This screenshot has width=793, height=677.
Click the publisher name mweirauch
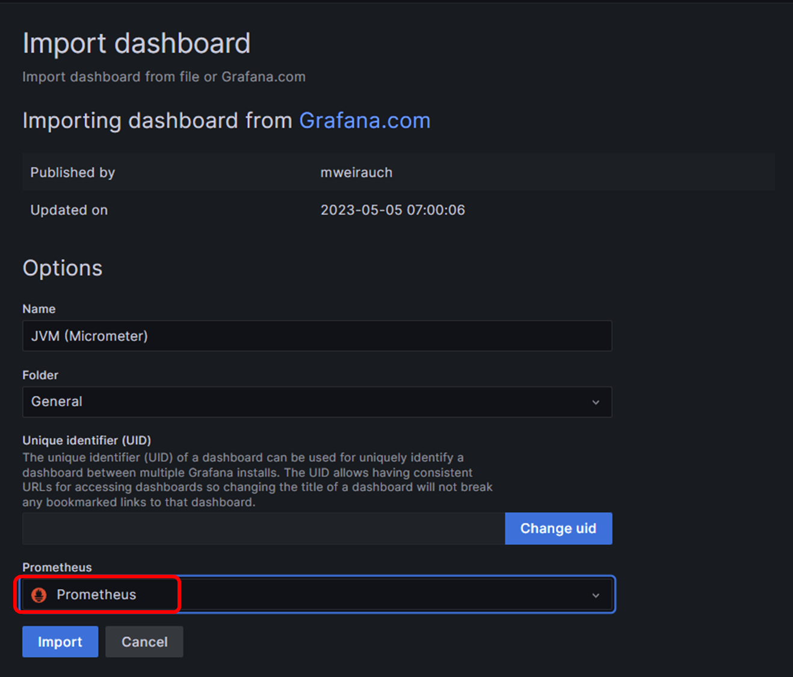[x=356, y=173]
